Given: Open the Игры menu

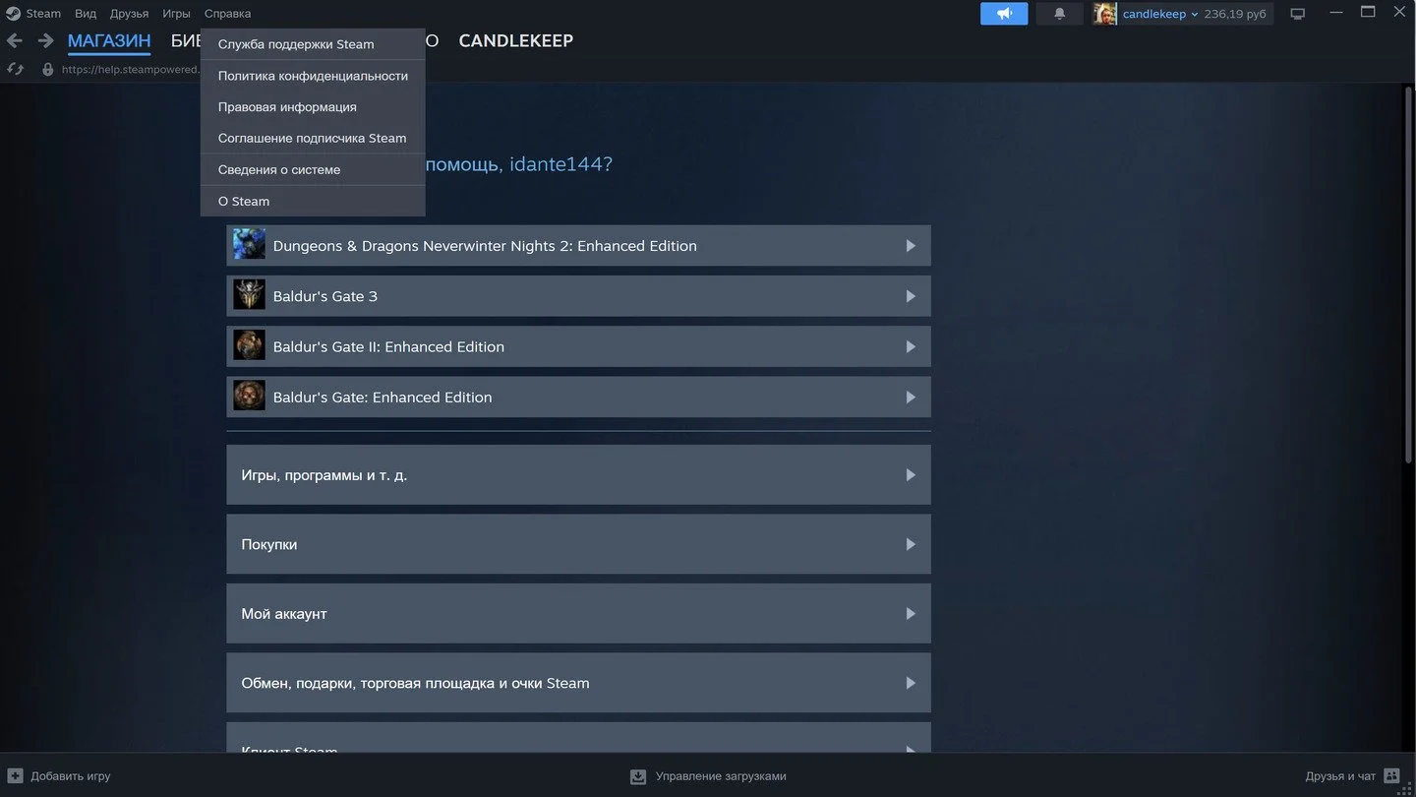Looking at the screenshot, I should (x=177, y=14).
